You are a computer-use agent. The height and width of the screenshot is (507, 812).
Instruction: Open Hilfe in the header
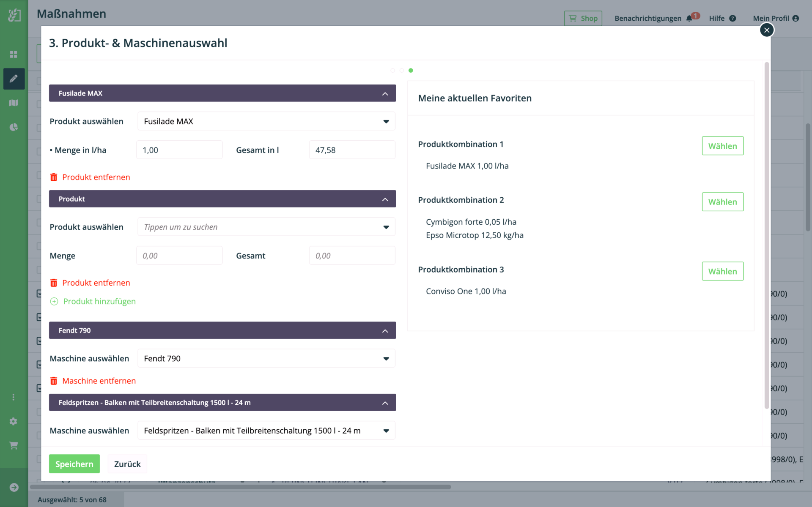pos(717,18)
